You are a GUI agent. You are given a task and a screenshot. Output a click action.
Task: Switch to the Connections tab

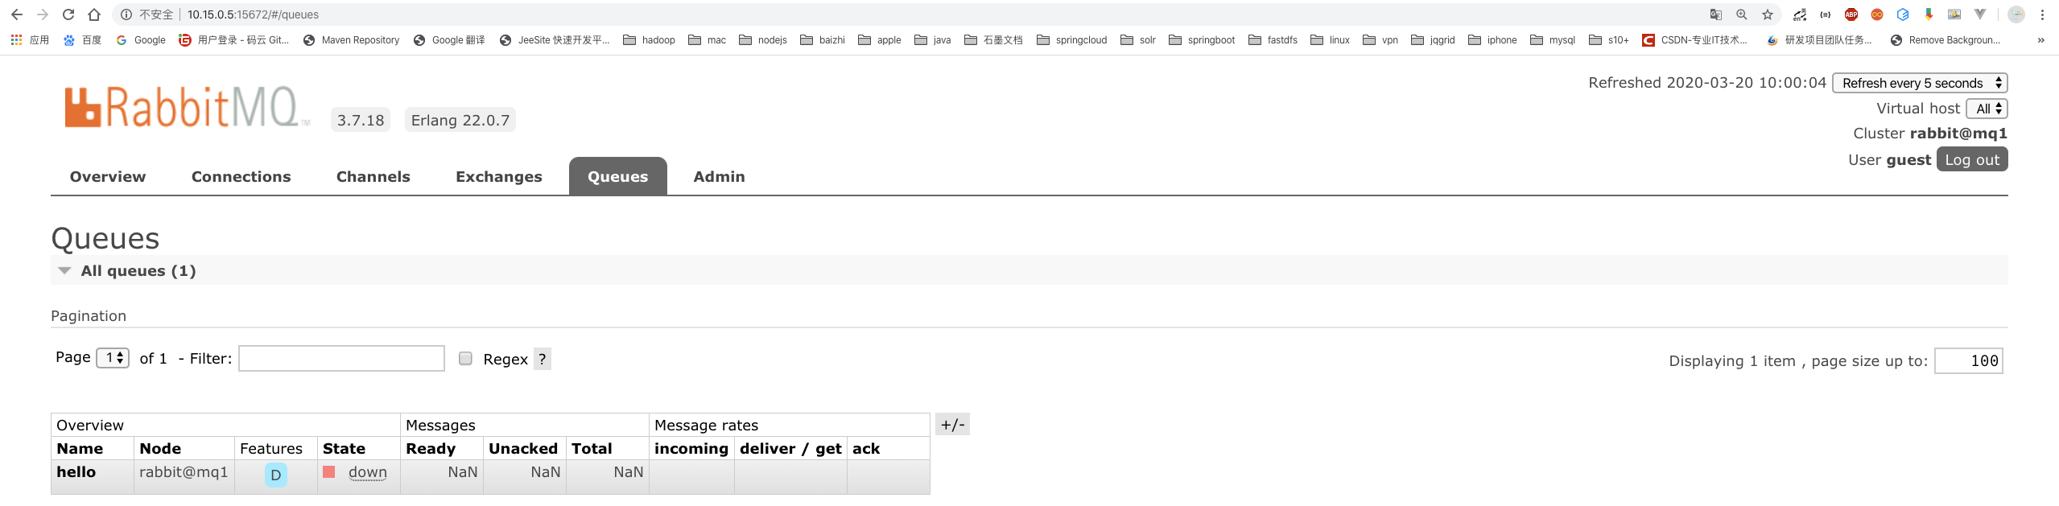click(x=241, y=177)
